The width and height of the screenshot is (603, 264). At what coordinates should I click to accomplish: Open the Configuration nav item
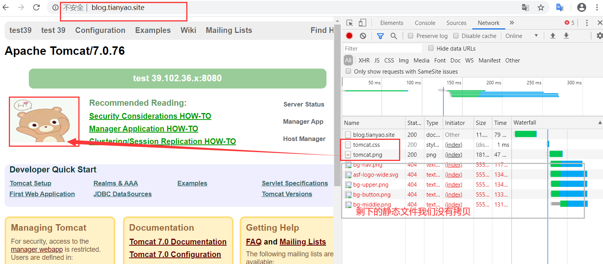pyautogui.click(x=100, y=30)
